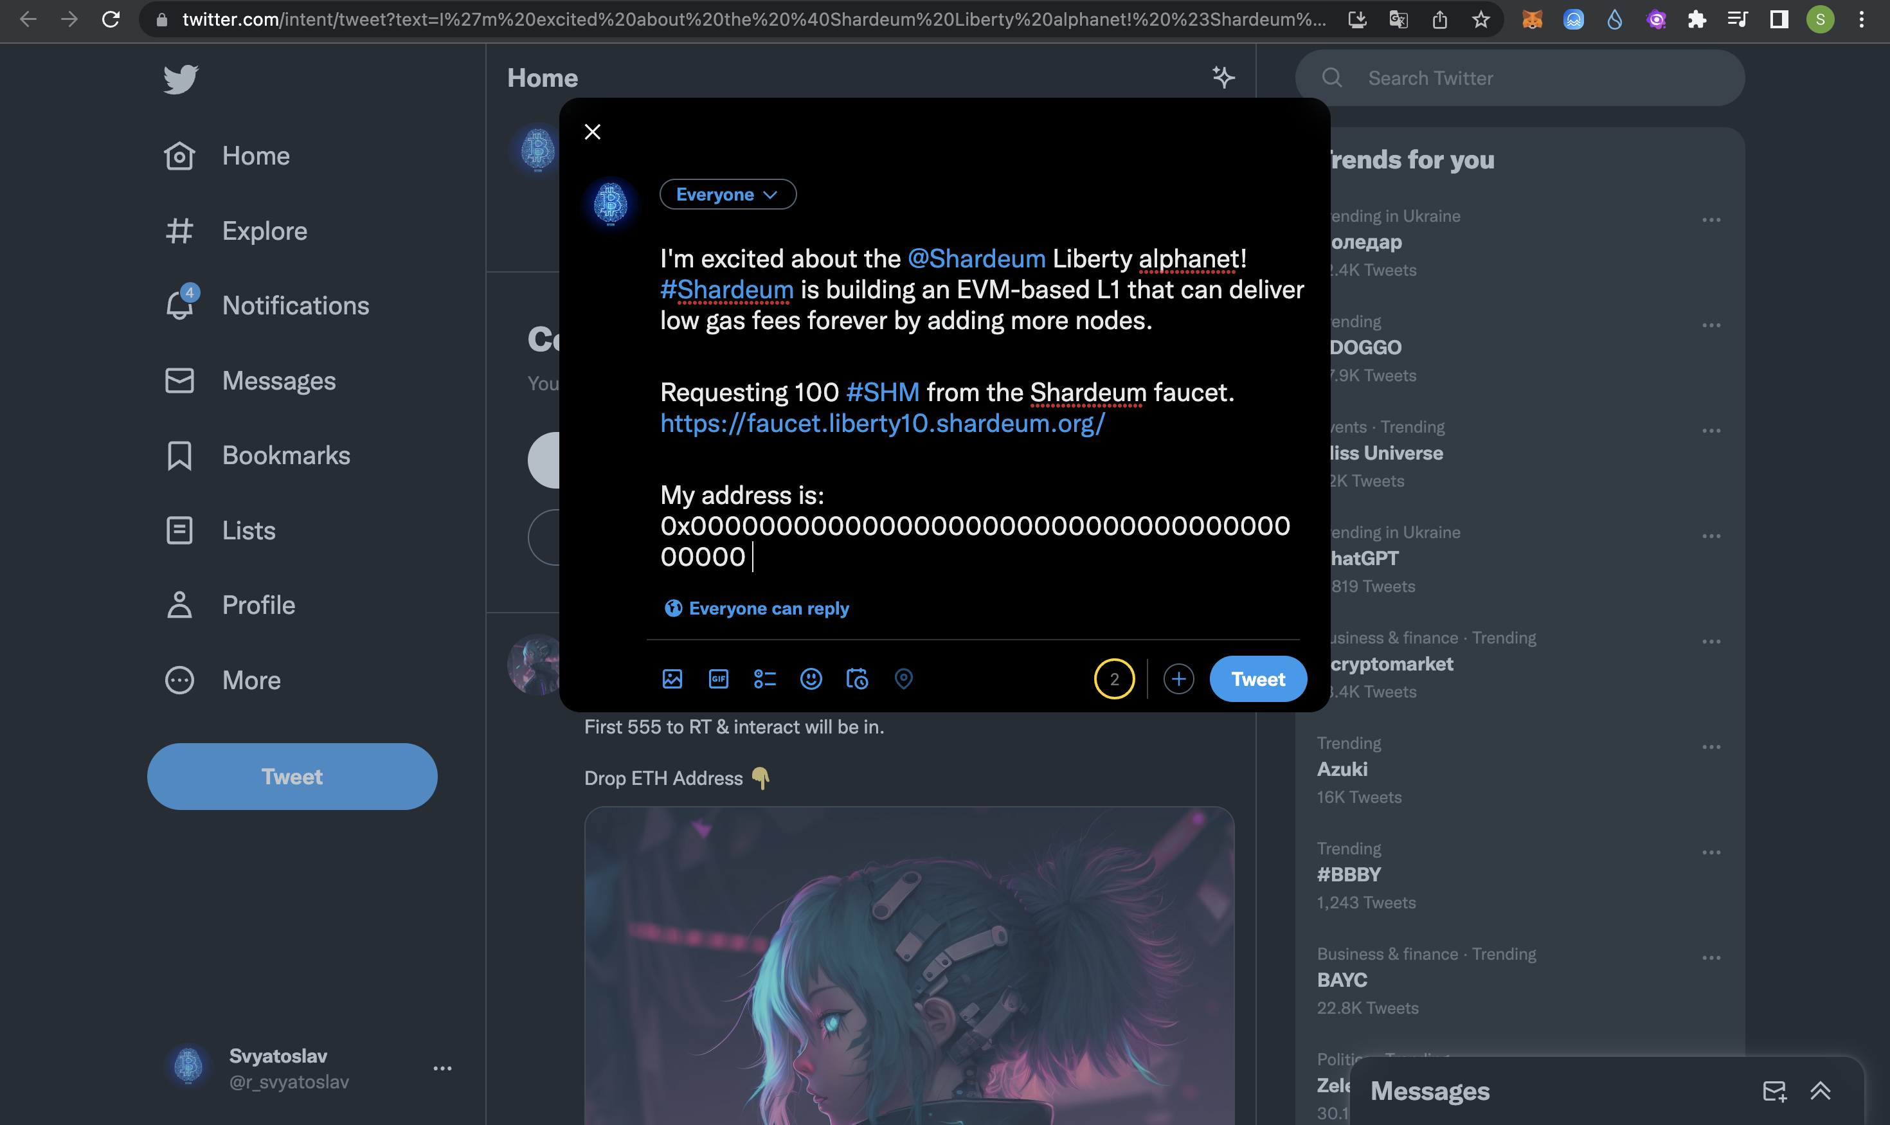The width and height of the screenshot is (1890, 1125).
Task: Open the Extensions puzzle icon
Action: [x=1697, y=20]
